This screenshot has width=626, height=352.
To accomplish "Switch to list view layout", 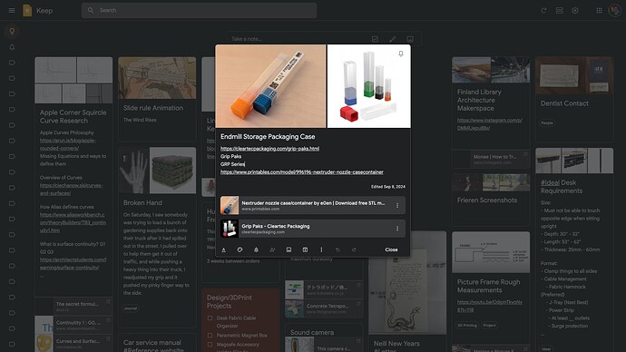I will pyautogui.click(x=560, y=10).
